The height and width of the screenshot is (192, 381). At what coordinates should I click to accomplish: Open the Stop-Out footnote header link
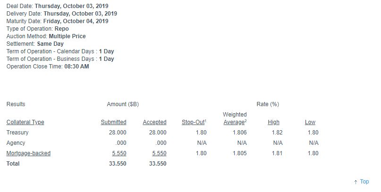click(x=194, y=122)
